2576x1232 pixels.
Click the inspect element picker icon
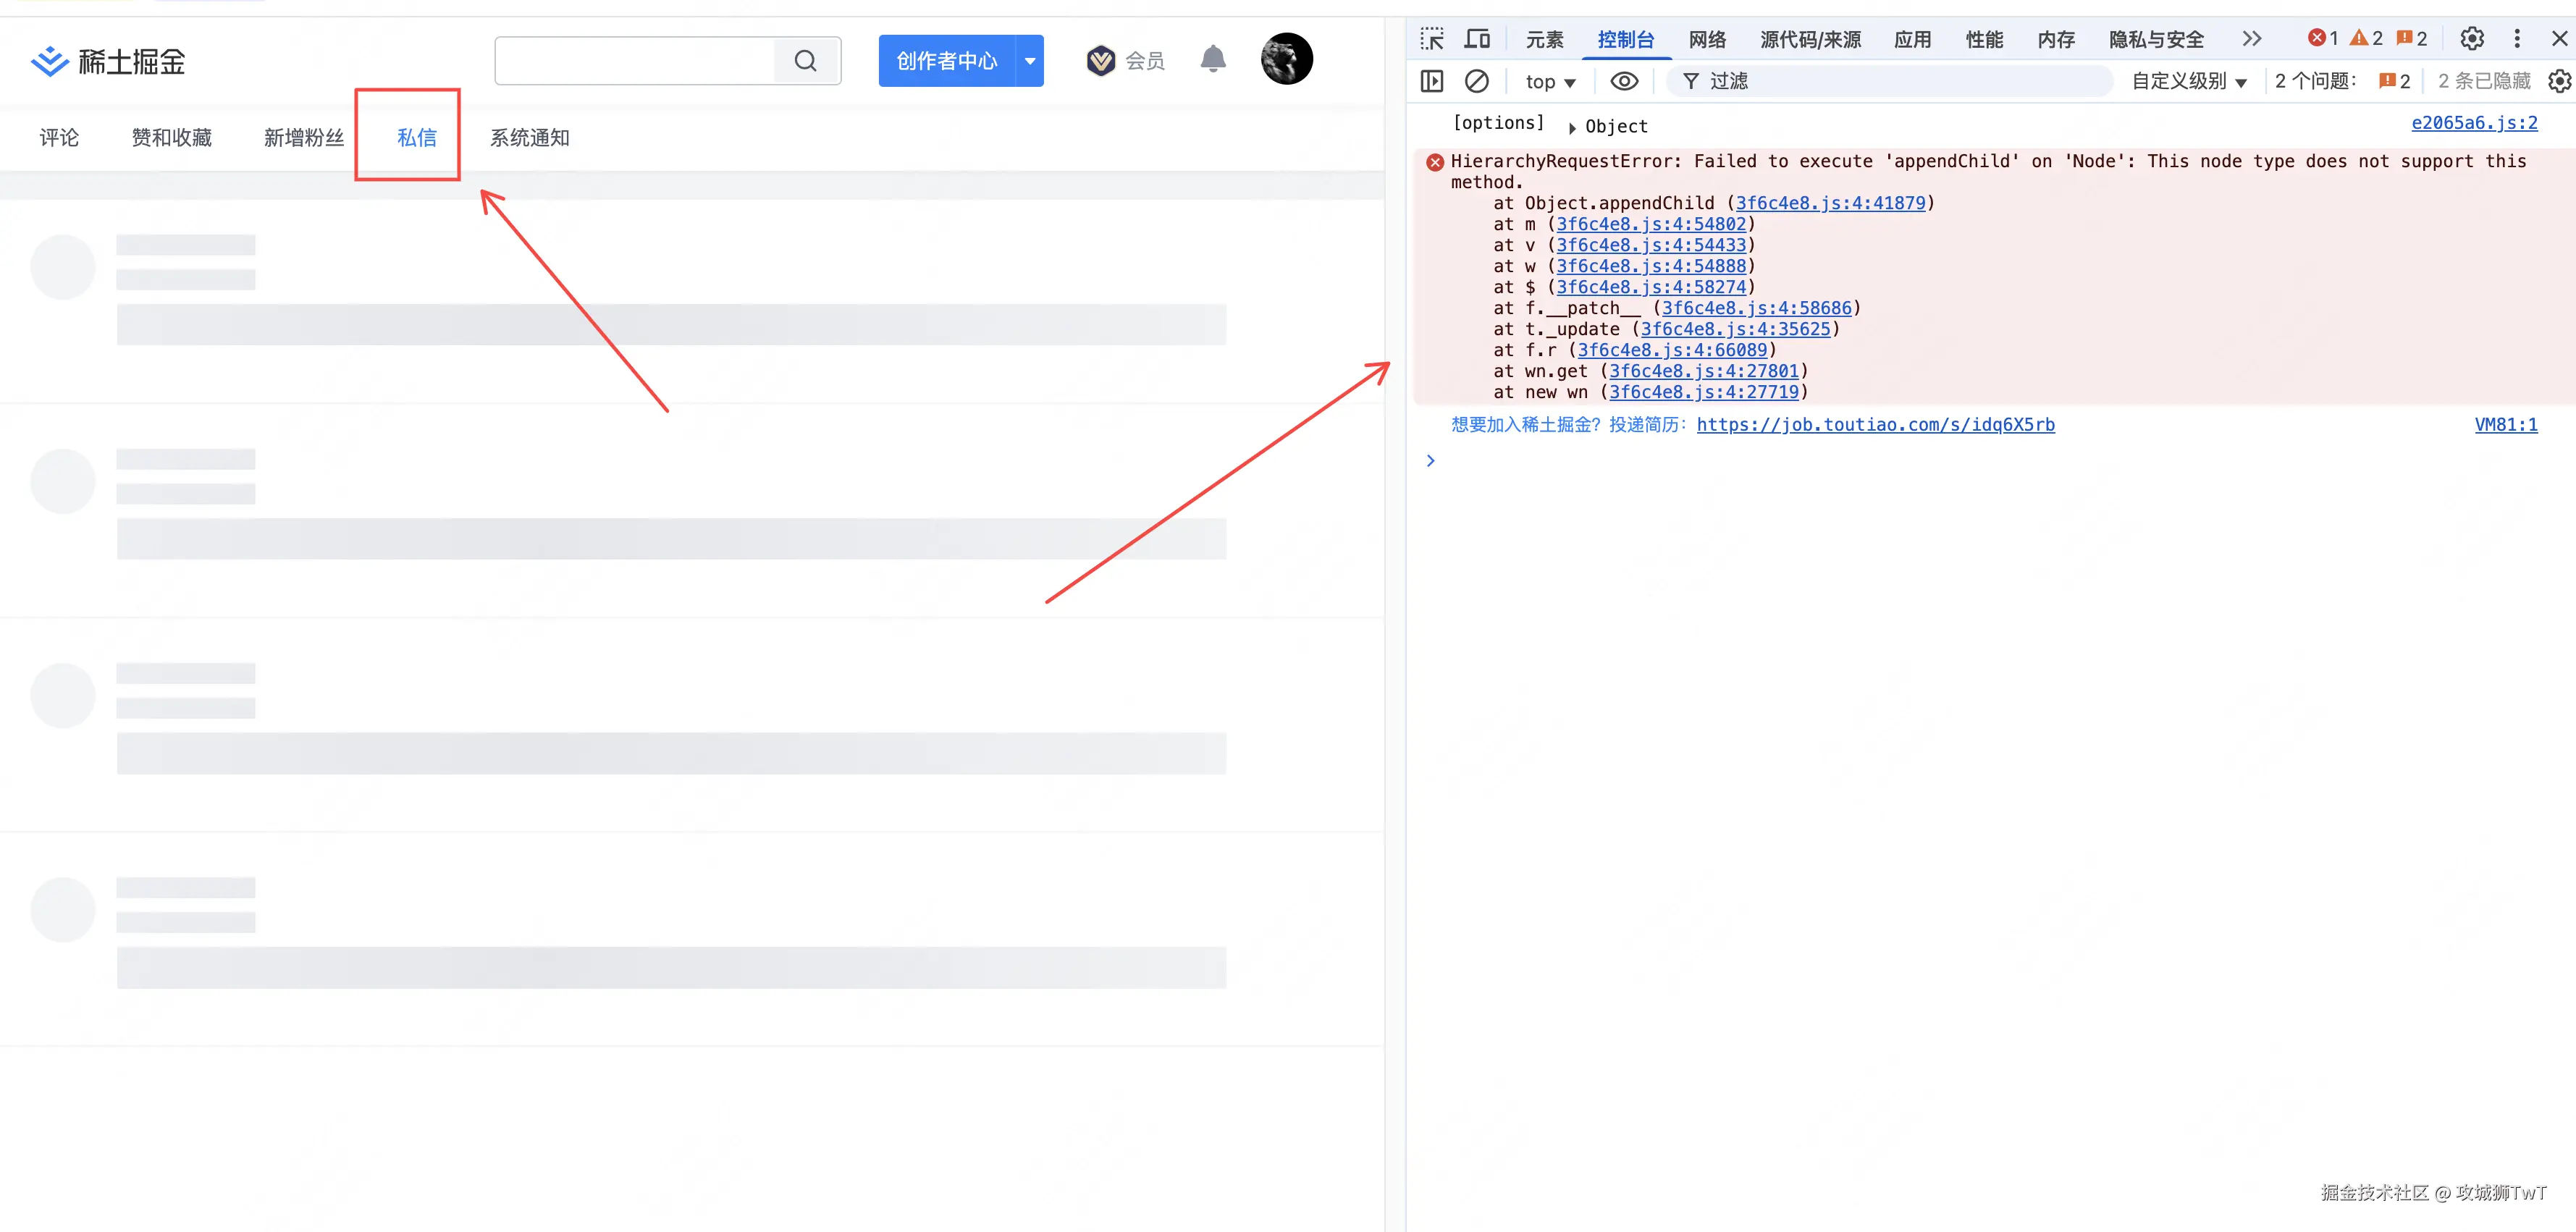[x=1432, y=39]
